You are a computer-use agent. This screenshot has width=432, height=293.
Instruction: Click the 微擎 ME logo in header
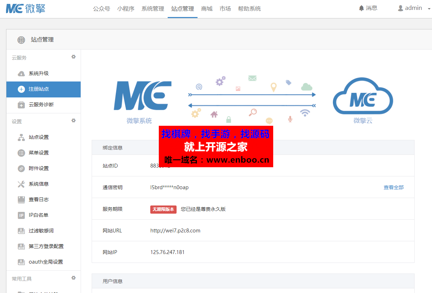[26, 9]
